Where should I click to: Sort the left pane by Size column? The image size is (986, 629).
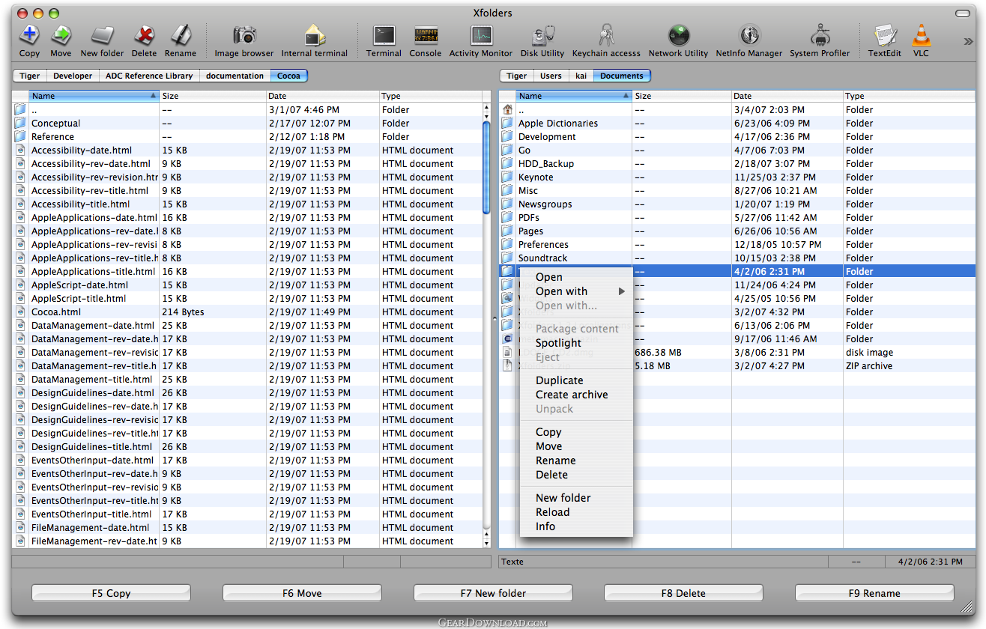213,96
